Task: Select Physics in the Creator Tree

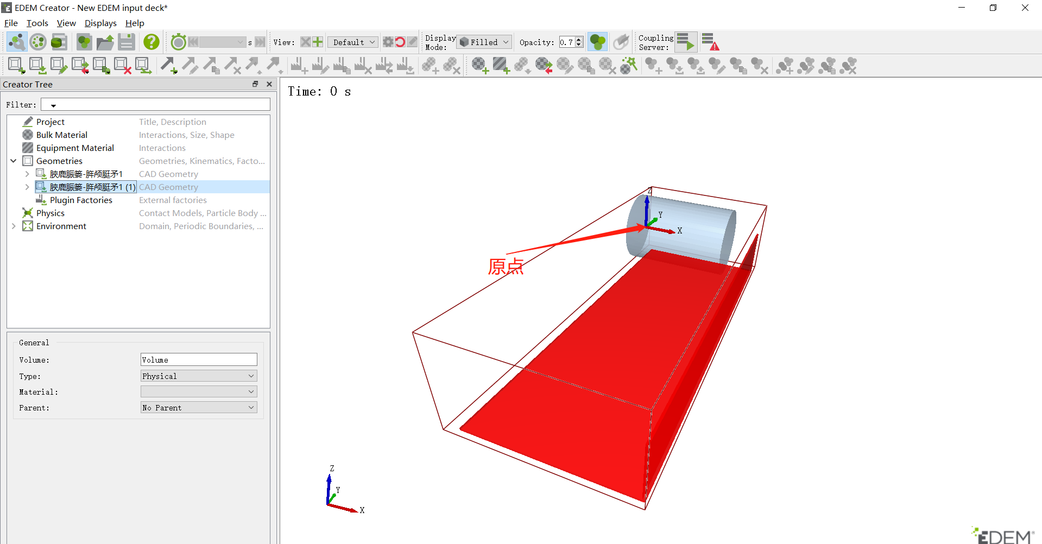Action: [50, 213]
